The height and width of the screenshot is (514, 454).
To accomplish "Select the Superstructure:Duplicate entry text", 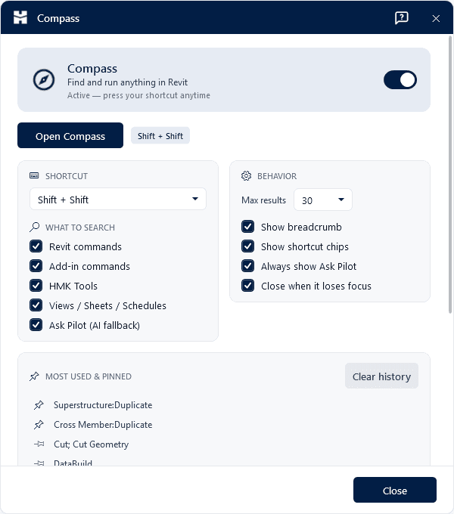I will 103,405.
